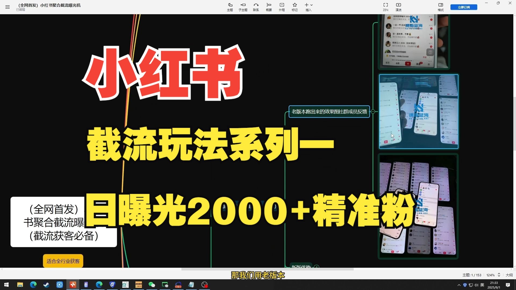Enter ZEN mode

(x=385, y=7)
